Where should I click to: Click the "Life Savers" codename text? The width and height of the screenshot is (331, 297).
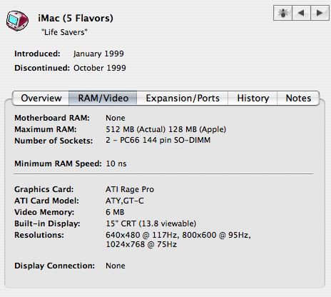pyautogui.click(x=64, y=32)
